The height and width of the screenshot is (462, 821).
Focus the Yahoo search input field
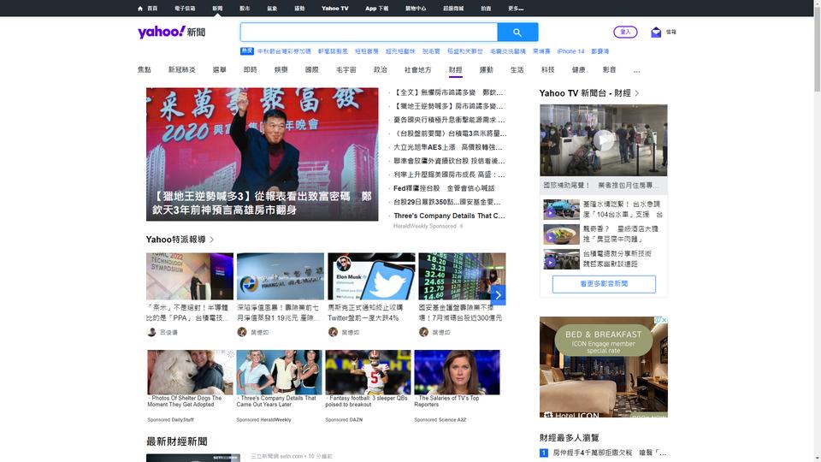(x=369, y=33)
